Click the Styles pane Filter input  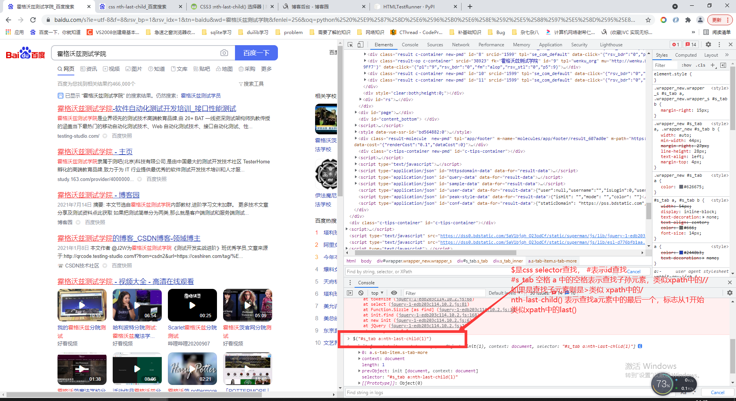pyautogui.click(x=665, y=65)
